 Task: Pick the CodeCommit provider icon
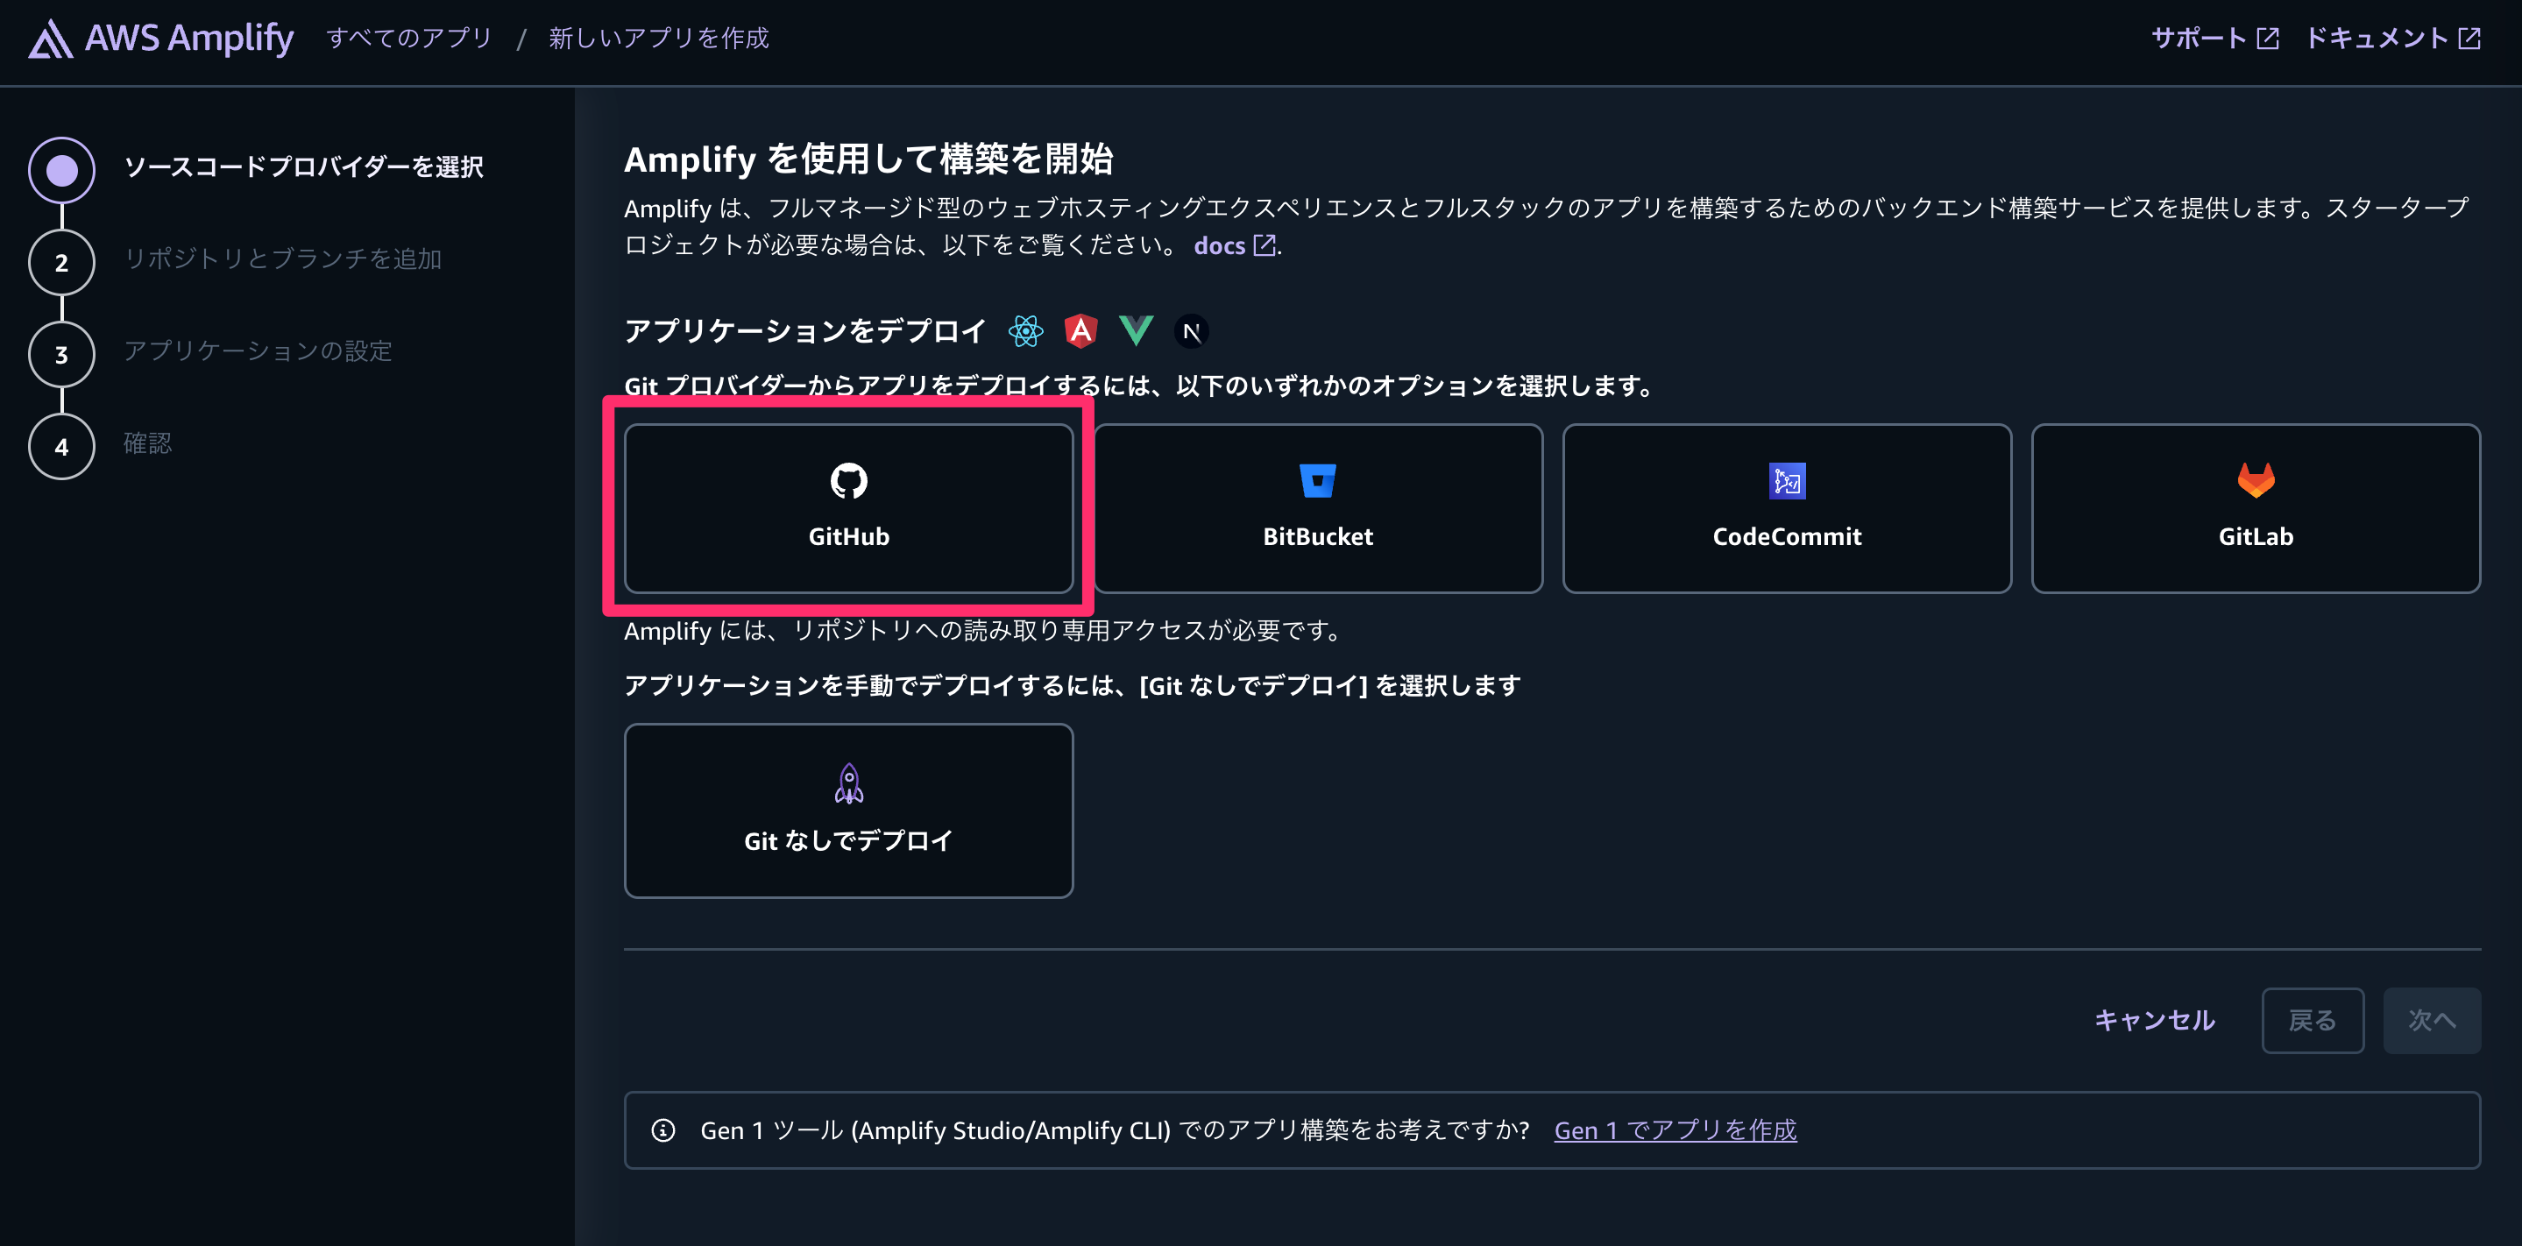click(1787, 480)
